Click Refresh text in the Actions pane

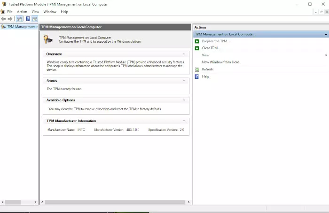click(x=208, y=69)
